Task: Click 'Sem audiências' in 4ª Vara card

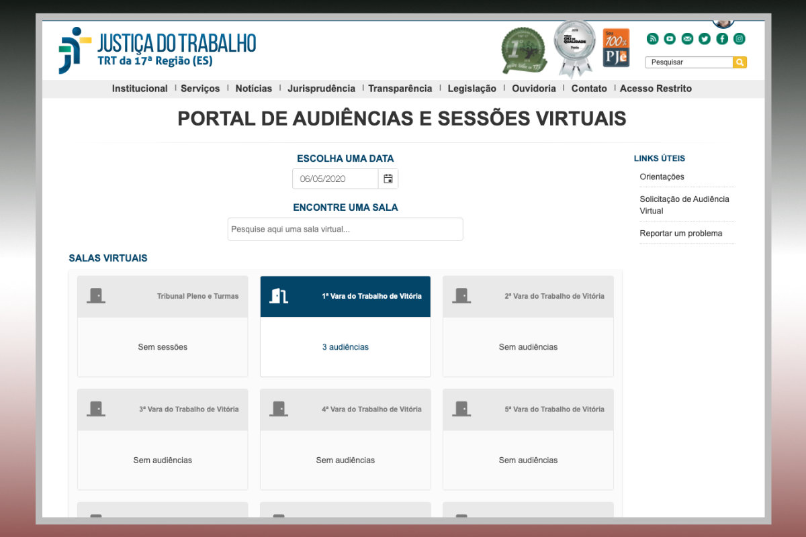Action: pos(345,460)
